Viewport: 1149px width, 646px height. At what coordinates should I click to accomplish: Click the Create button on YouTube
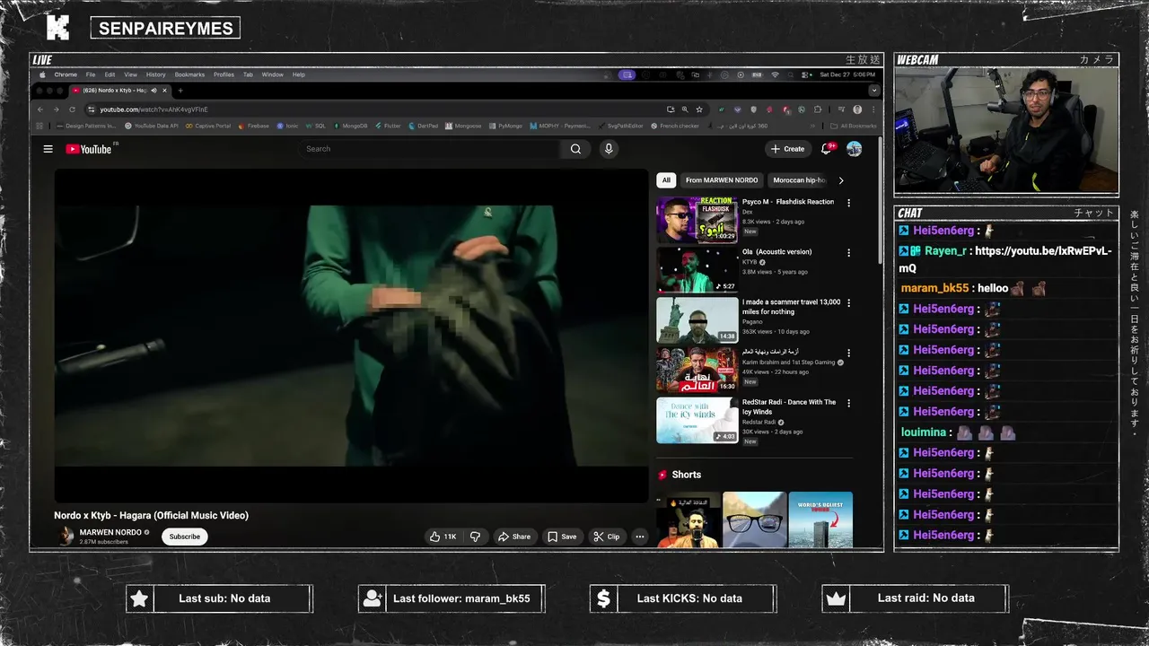[x=787, y=149]
